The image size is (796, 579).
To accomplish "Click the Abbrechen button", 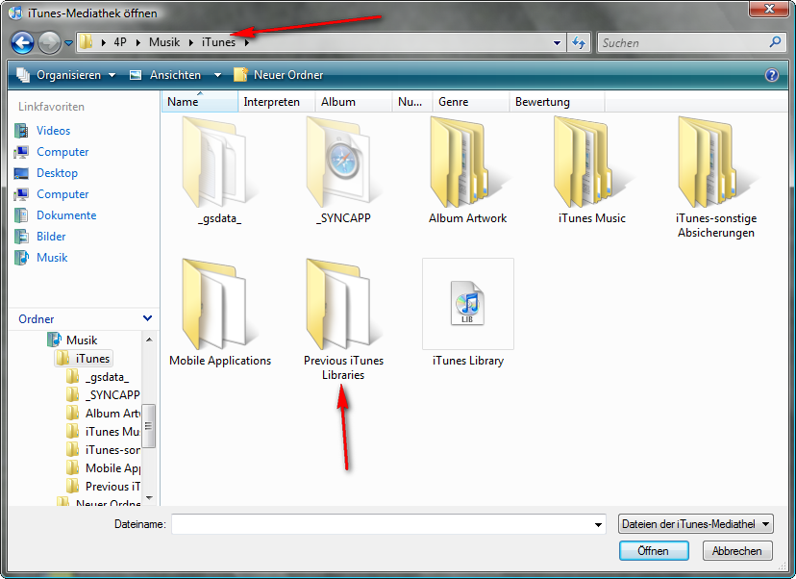I will (x=737, y=551).
